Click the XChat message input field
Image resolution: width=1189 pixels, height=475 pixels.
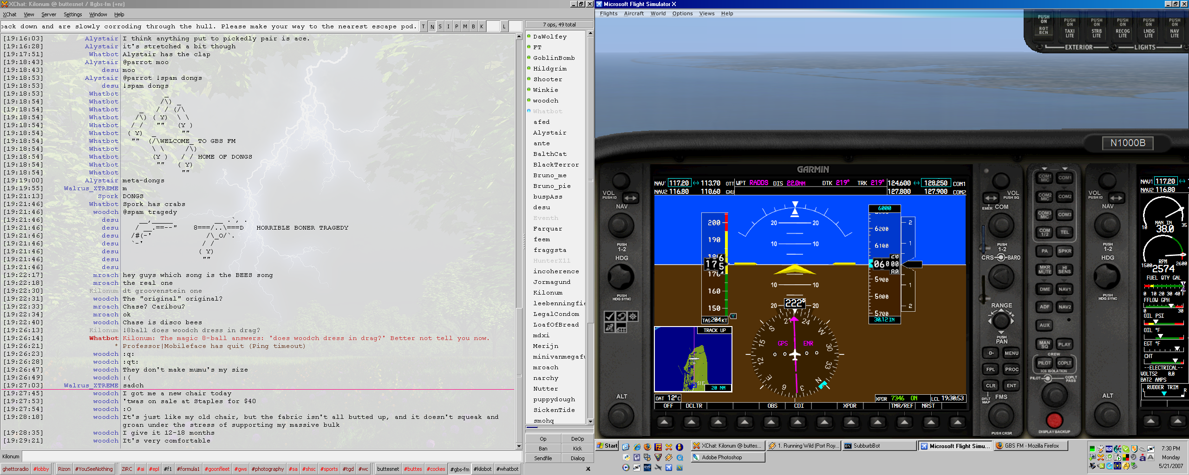click(272, 456)
